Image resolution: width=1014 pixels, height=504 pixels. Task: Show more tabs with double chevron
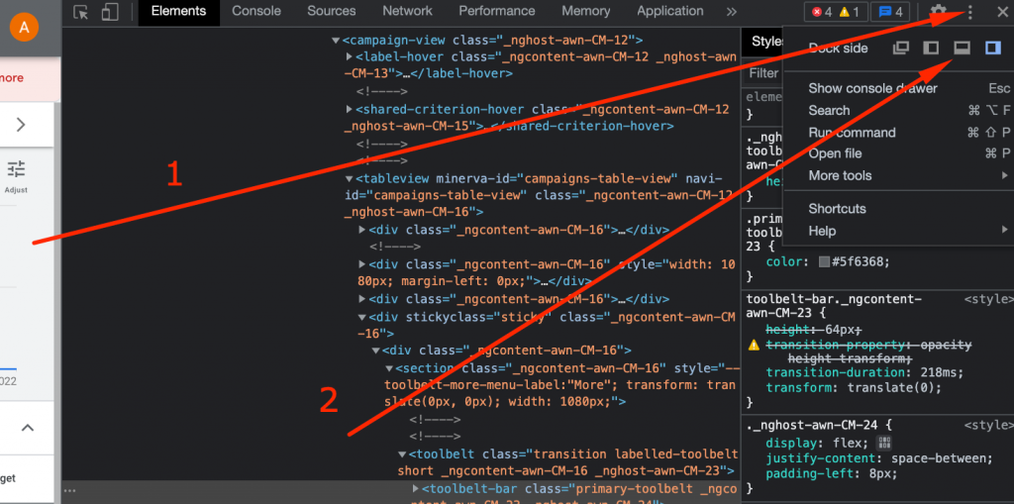click(x=732, y=12)
